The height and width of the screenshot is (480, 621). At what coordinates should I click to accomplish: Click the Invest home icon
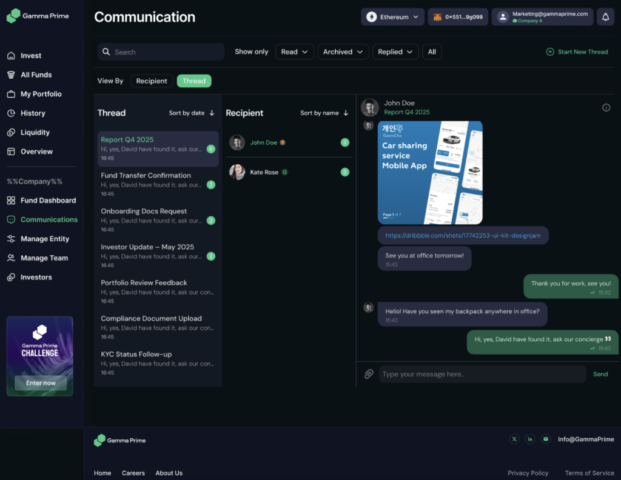click(x=11, y=56)
